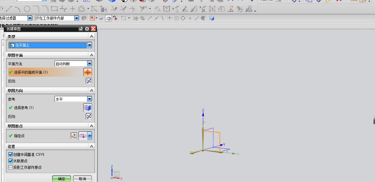Click the highlighted eraser-like selection bar icon
Viewport: 375px width, 182px height.
109,18
